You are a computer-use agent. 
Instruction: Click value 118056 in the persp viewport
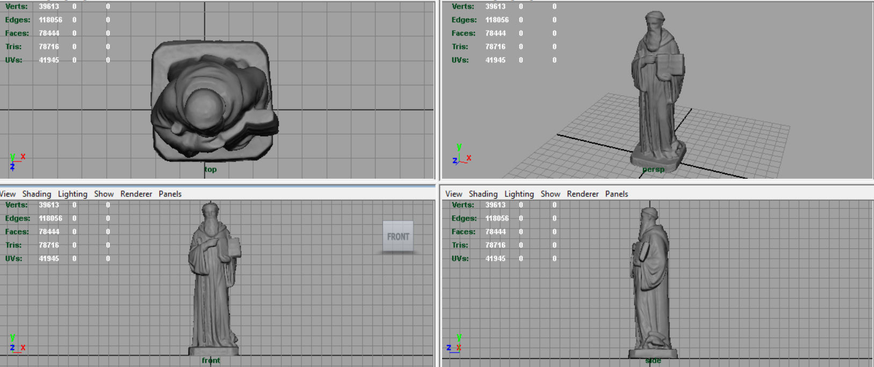click(497, 20)
